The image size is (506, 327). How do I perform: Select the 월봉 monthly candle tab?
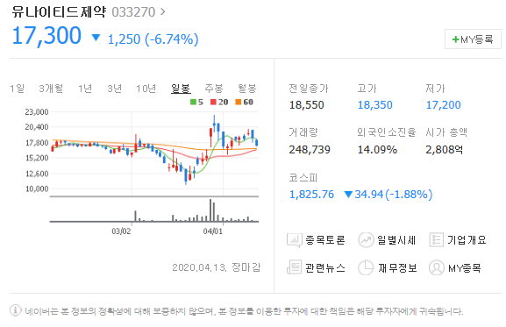pyautogui.click(x=247, y=88)
